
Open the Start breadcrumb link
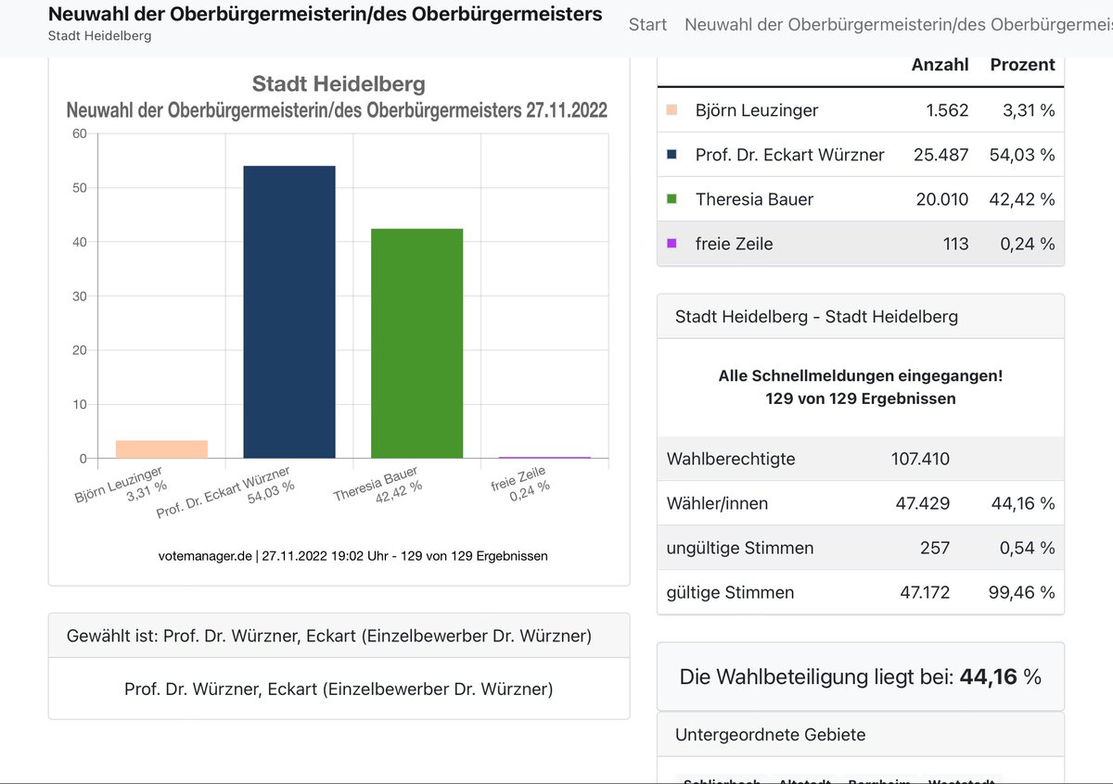pyautogui.click(x=647, y=24)
